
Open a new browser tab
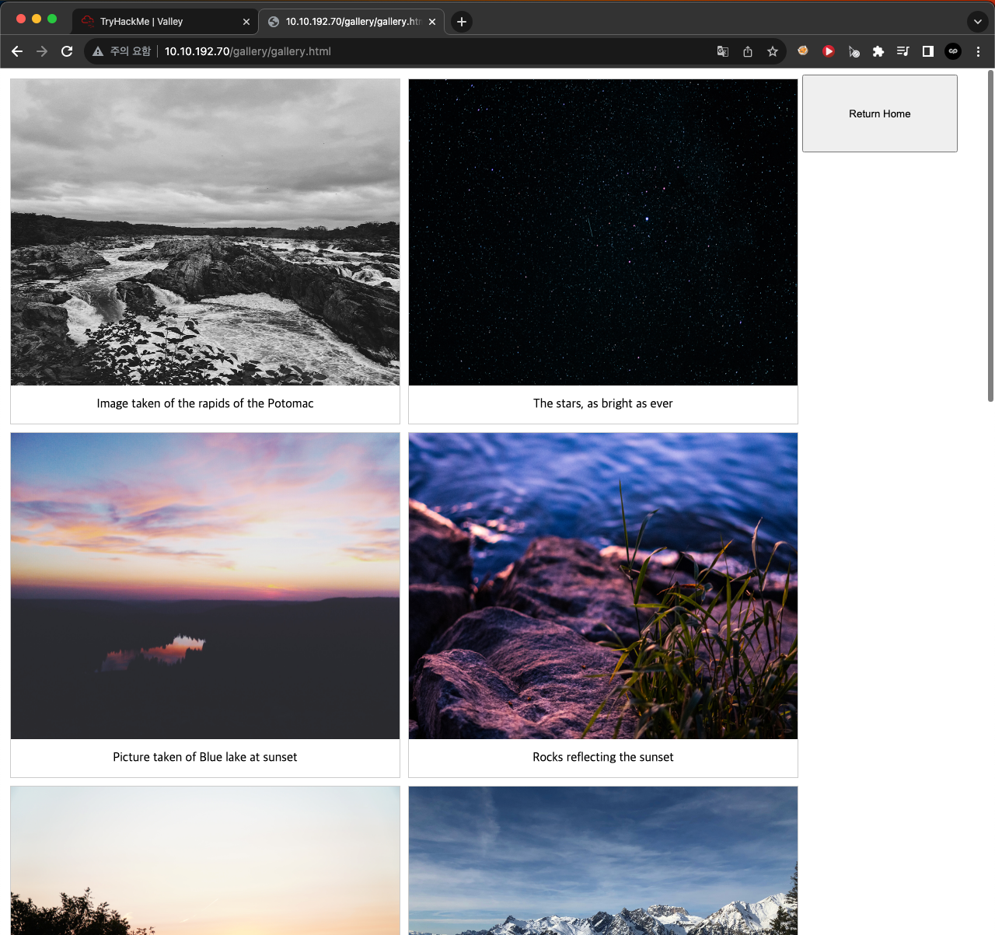coord(462,22)
